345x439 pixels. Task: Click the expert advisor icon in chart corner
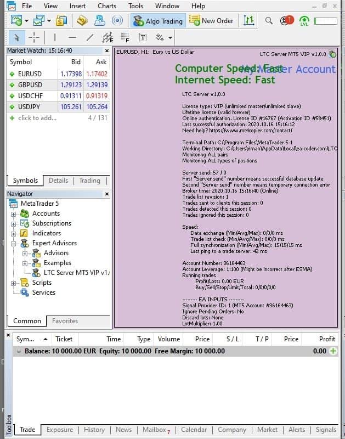click(x=332, y=54)
